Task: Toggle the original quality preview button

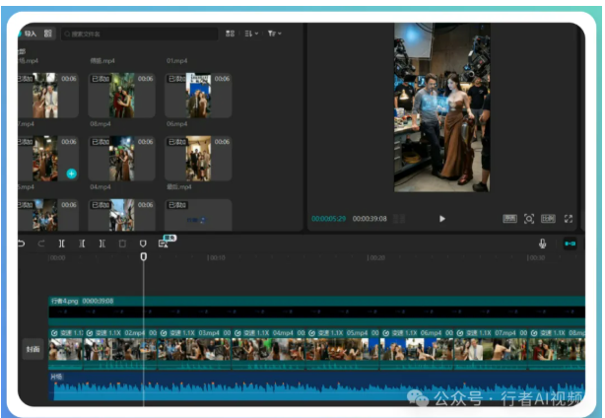Action: click(x=509, y=218)
